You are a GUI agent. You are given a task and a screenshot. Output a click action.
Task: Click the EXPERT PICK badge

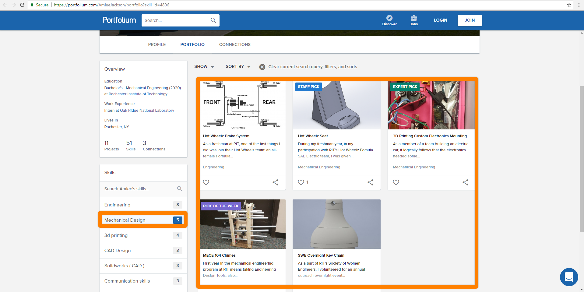[405, 87]
